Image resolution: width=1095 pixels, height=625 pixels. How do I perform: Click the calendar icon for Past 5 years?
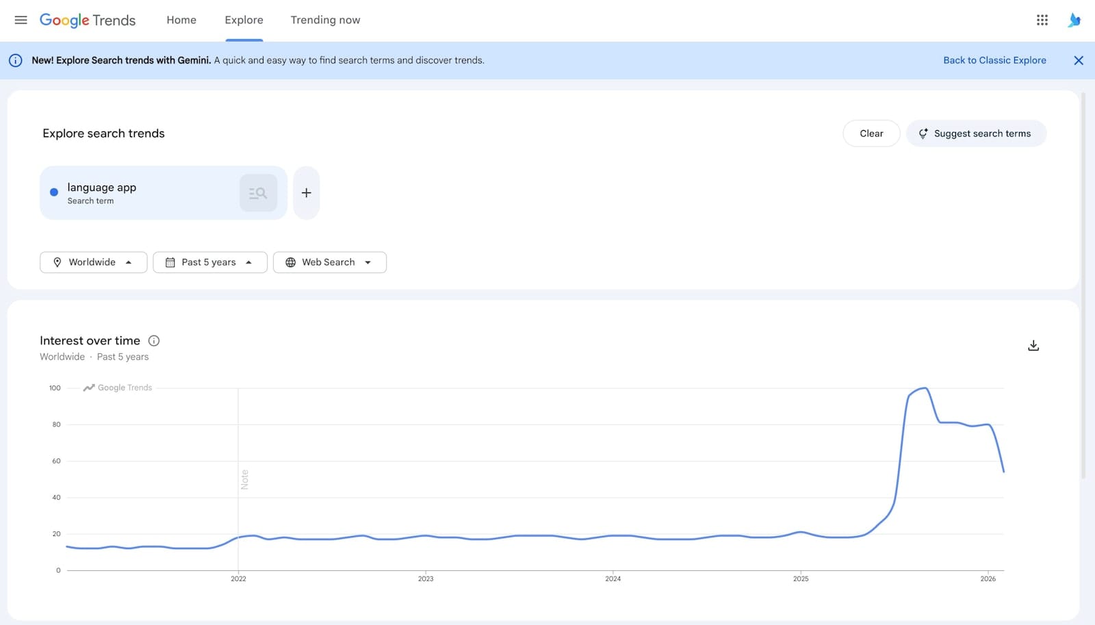[170, 262]
